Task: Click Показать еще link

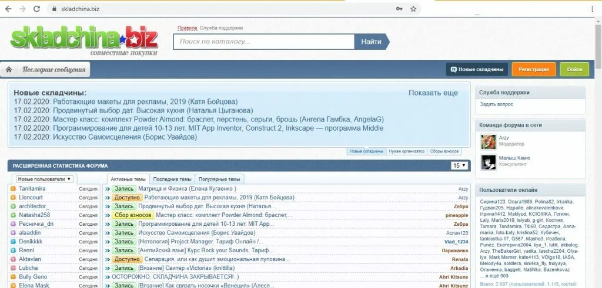Action: pyautogui.click(x=433, y=93)
